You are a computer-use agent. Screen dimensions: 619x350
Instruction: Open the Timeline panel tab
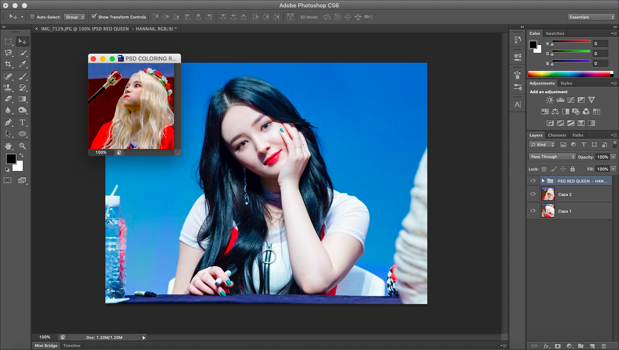[x=72, y=346]
